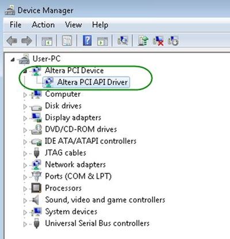Click the Network adapters icon
The height and width of the screenshot is (239, 230).
(36, 165)
